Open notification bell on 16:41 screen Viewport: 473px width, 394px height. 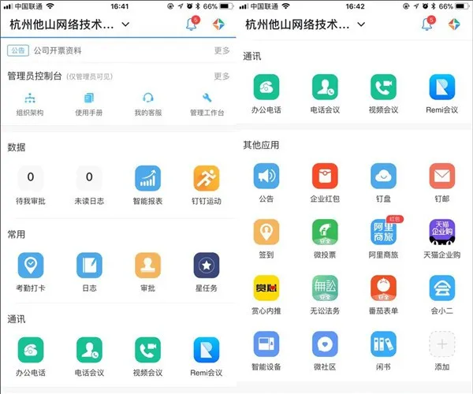click(192, 24)
